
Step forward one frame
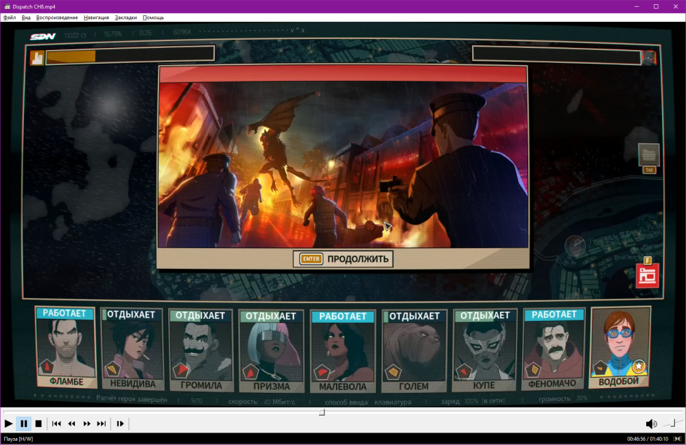[x=120, y=424]
